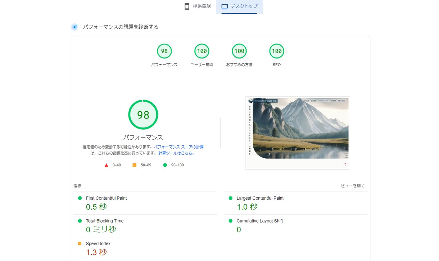Click the Total Blocking Time metric label
Screen dimensions: 439x261
point(105,221)
